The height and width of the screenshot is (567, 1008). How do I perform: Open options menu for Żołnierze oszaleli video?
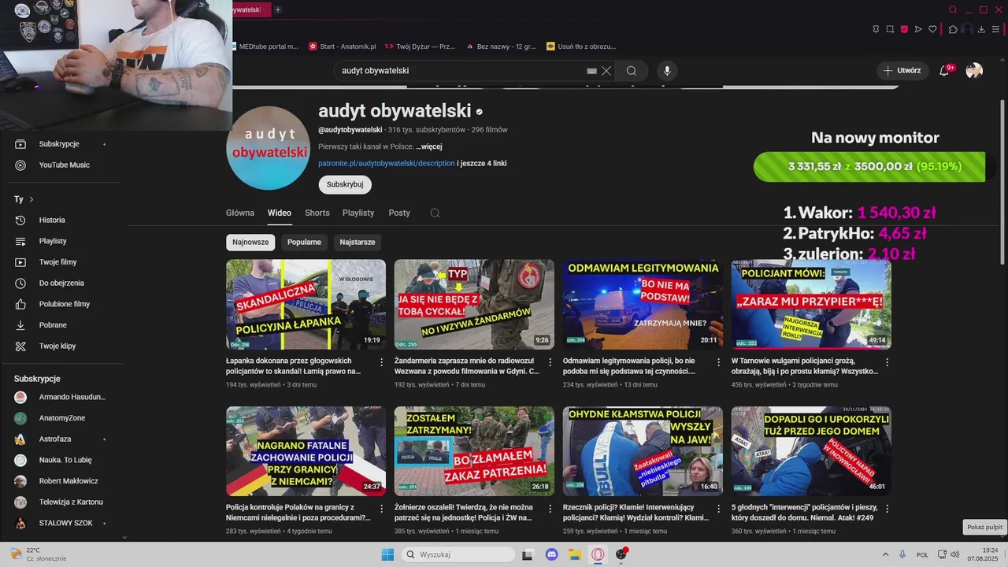(x=550, y=509)
